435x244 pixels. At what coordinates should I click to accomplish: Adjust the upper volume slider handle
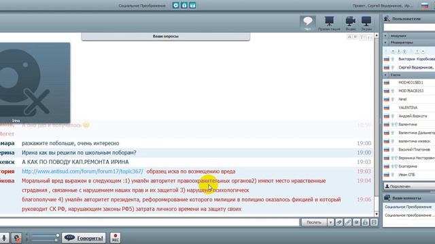pos(57,235)
